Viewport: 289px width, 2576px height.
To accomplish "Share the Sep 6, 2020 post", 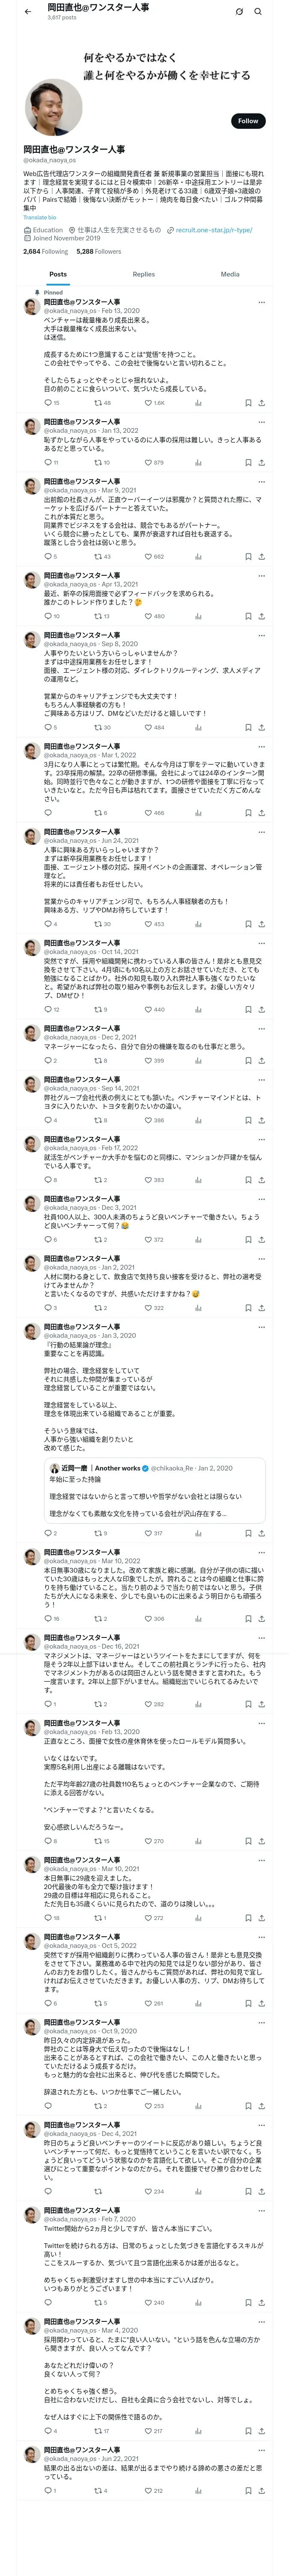I will (261, 727).
